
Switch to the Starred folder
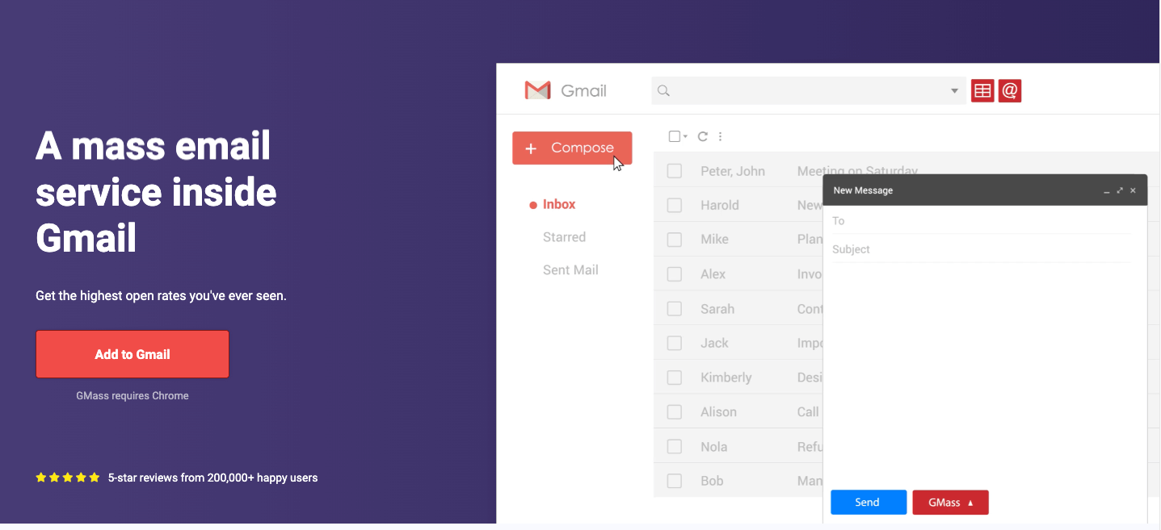[x=564, y=236]
